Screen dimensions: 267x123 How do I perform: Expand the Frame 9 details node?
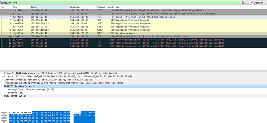coord(2,73)
